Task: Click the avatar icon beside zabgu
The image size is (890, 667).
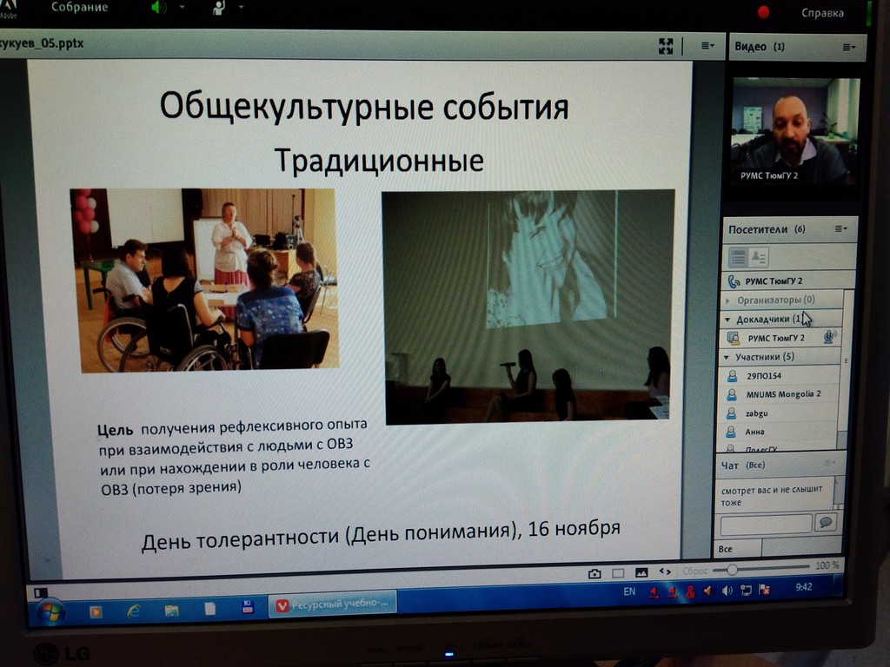Action: (731, 413)
